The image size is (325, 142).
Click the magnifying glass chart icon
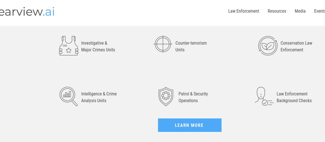pyautogui.click(x=69, y=97)
